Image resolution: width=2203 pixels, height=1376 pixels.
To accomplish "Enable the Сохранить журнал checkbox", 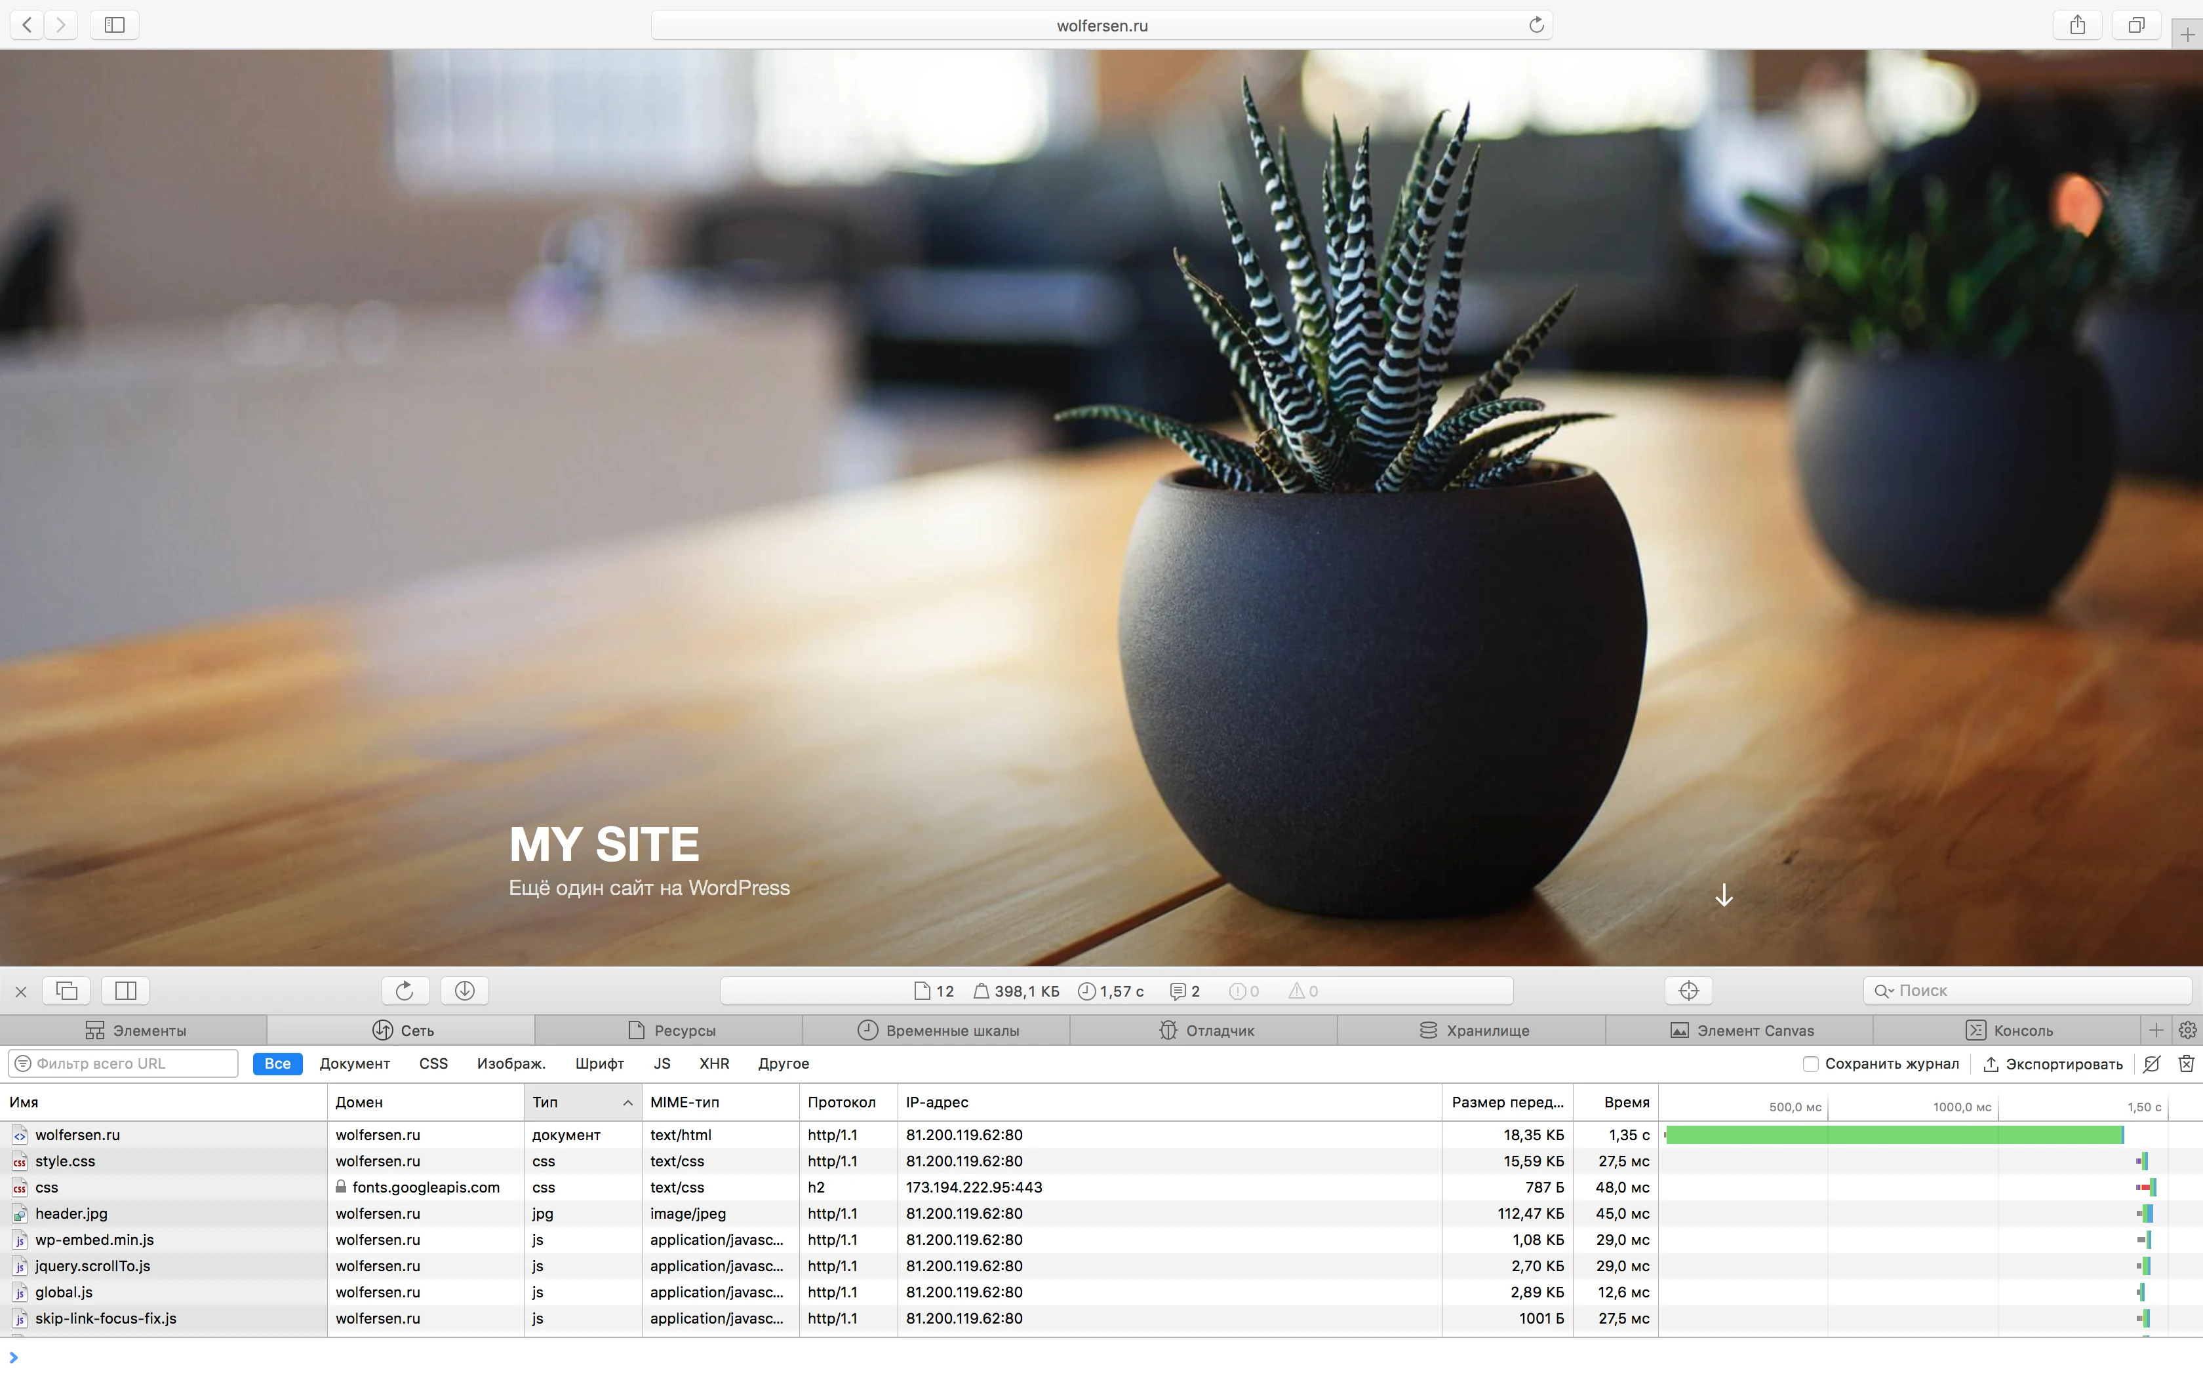I will (1811, 1064).
